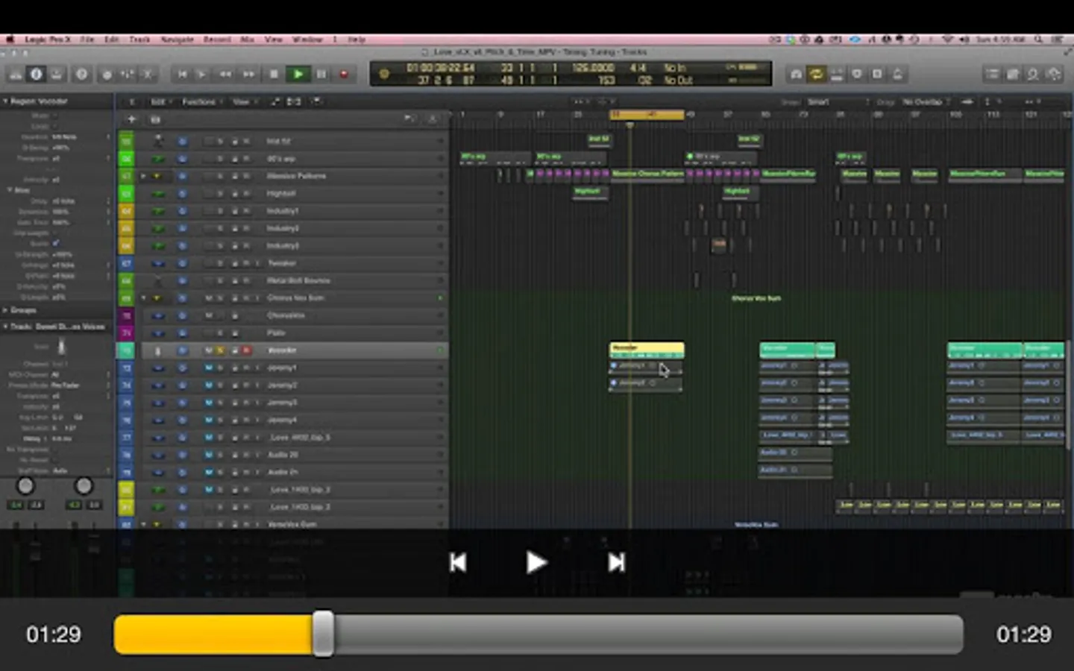1074x671 pixels.
Task: Open the Note Pads pane
Action: 1013,75
